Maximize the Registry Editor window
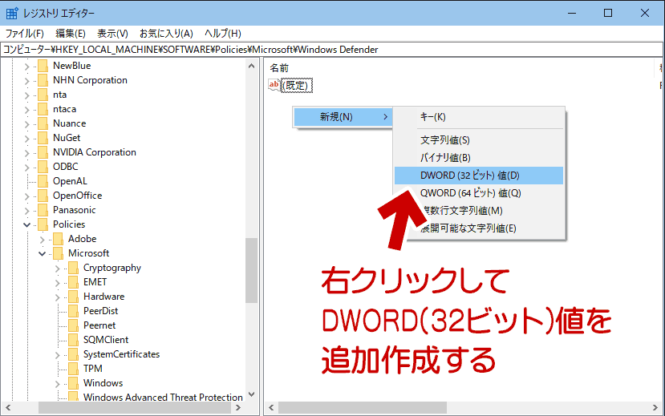665x416 pixels. coord(608,13)
